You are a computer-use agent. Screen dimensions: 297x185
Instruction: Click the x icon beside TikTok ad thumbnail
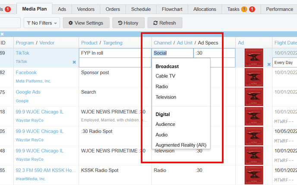[x=269, y=64]
